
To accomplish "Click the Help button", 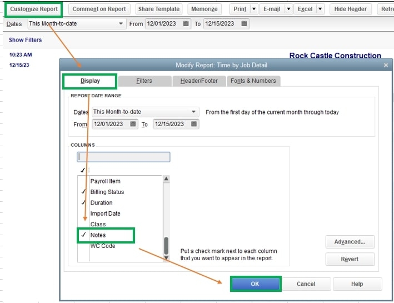I will (357, 284).
